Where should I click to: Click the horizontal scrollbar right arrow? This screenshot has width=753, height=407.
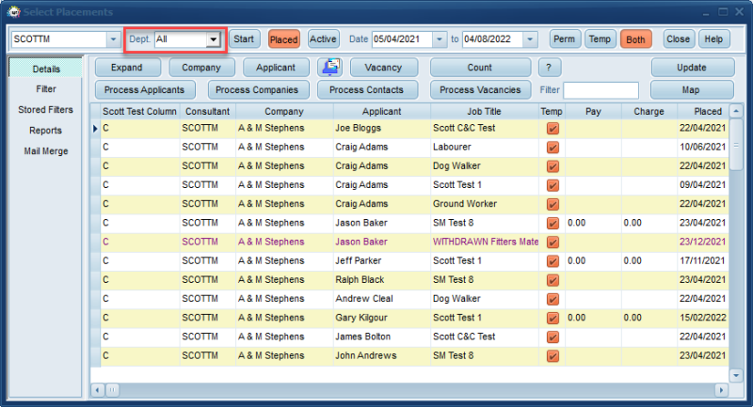pyautogui.click(x=721, y=390)
